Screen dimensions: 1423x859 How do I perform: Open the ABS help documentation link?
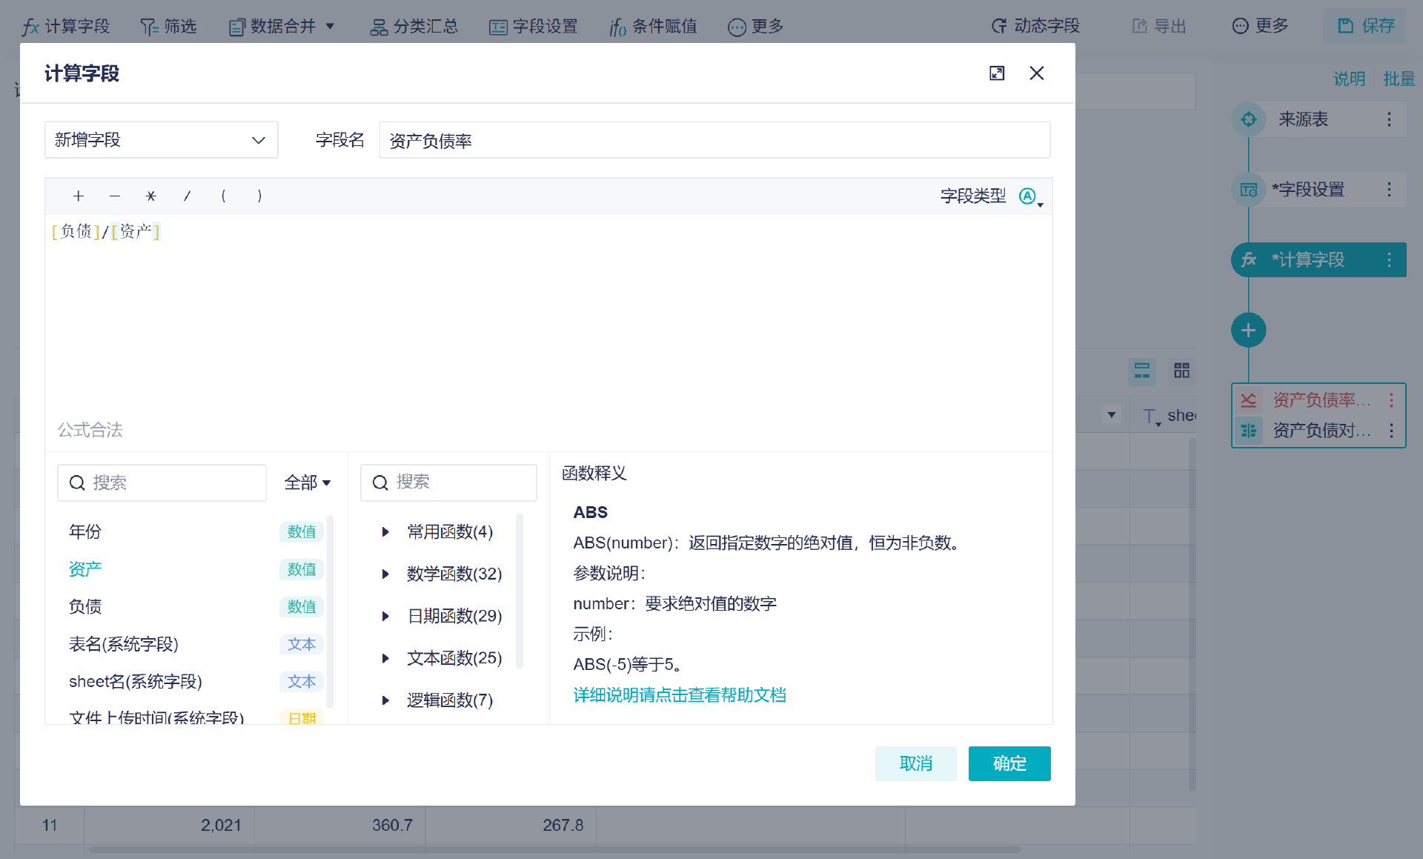coord(680,694)
